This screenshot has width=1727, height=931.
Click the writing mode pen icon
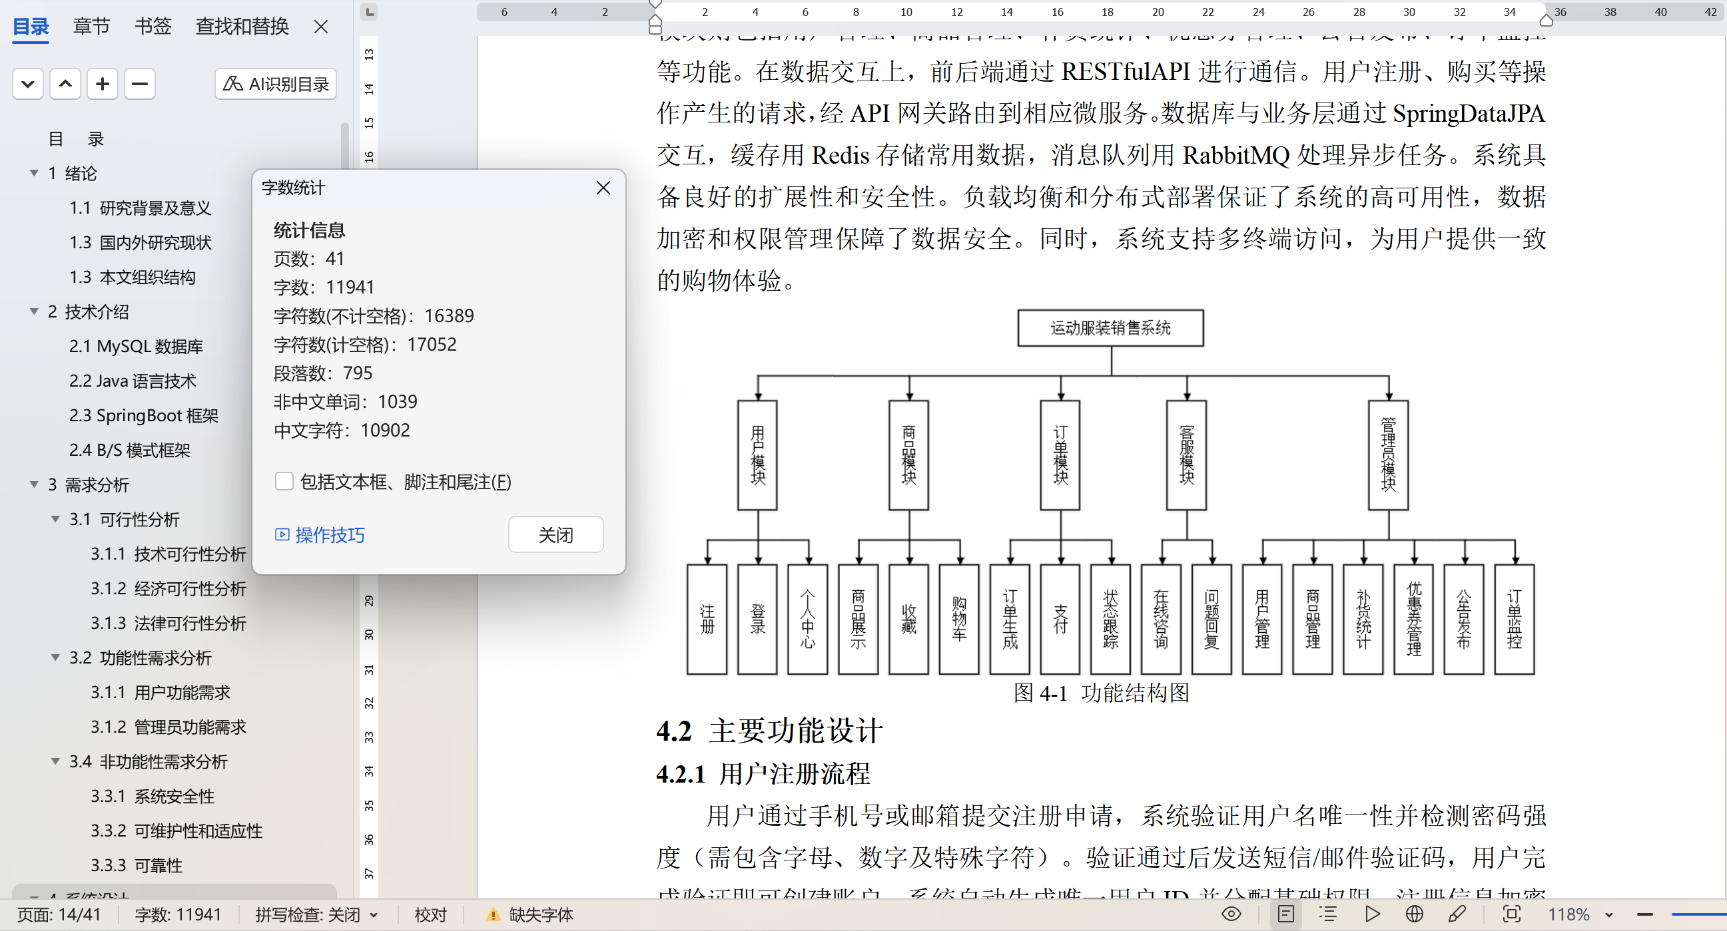[1456, 914]
